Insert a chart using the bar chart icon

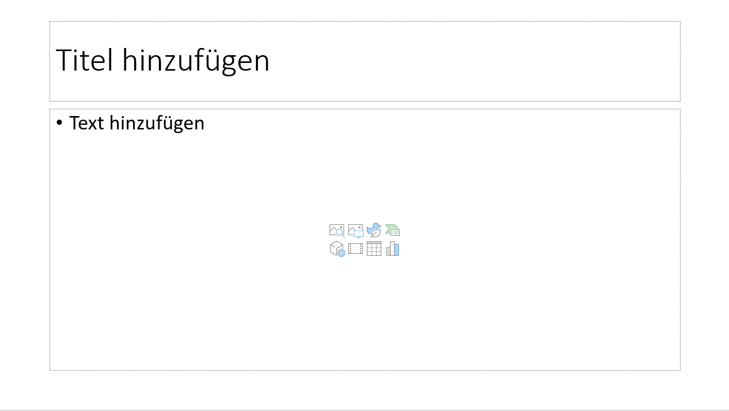pyautogui.click(x=393, y=249)
